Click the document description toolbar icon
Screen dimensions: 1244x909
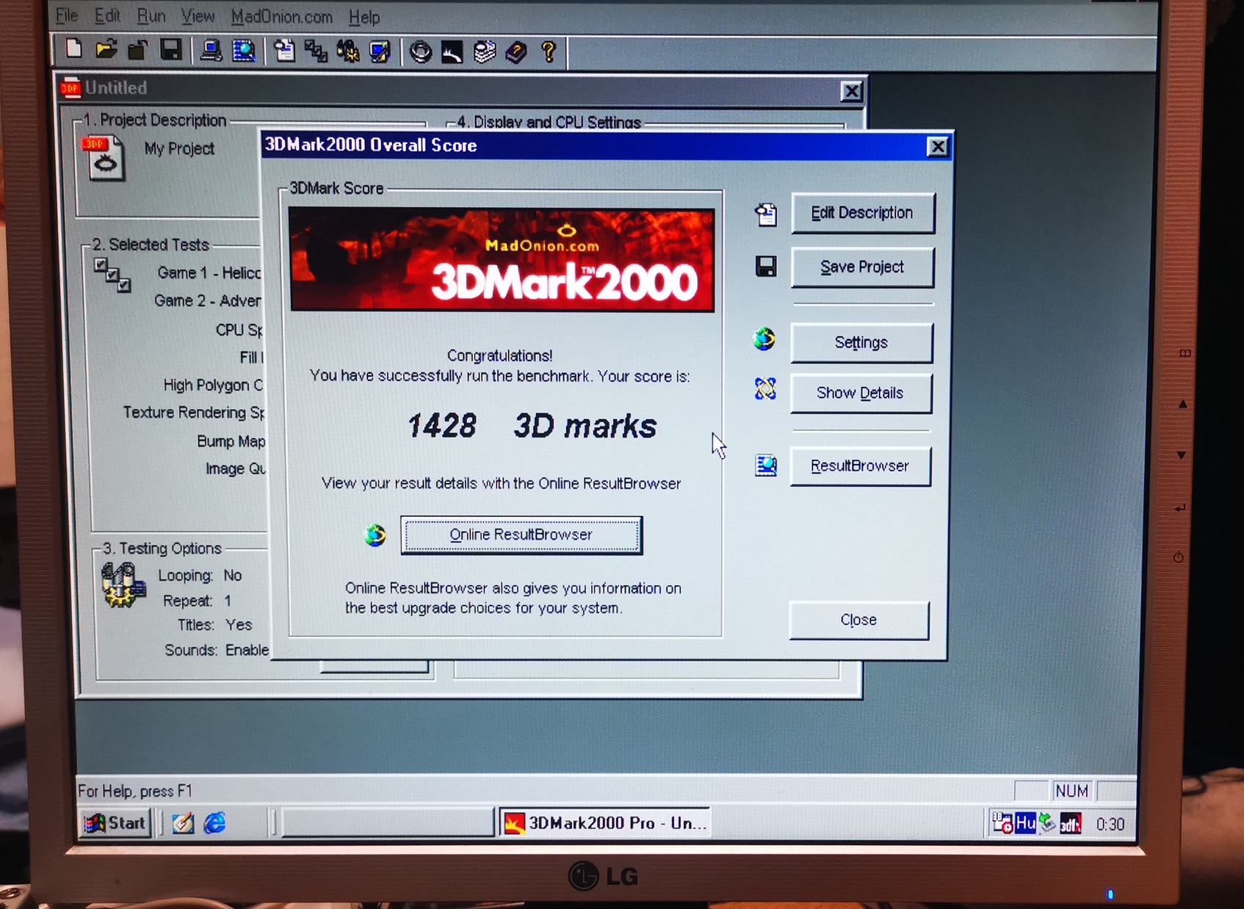point(284,51)
